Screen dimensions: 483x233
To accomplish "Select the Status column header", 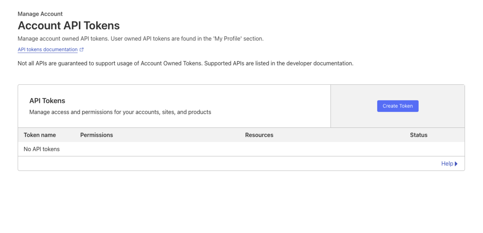I will click(x=418, y=135).
